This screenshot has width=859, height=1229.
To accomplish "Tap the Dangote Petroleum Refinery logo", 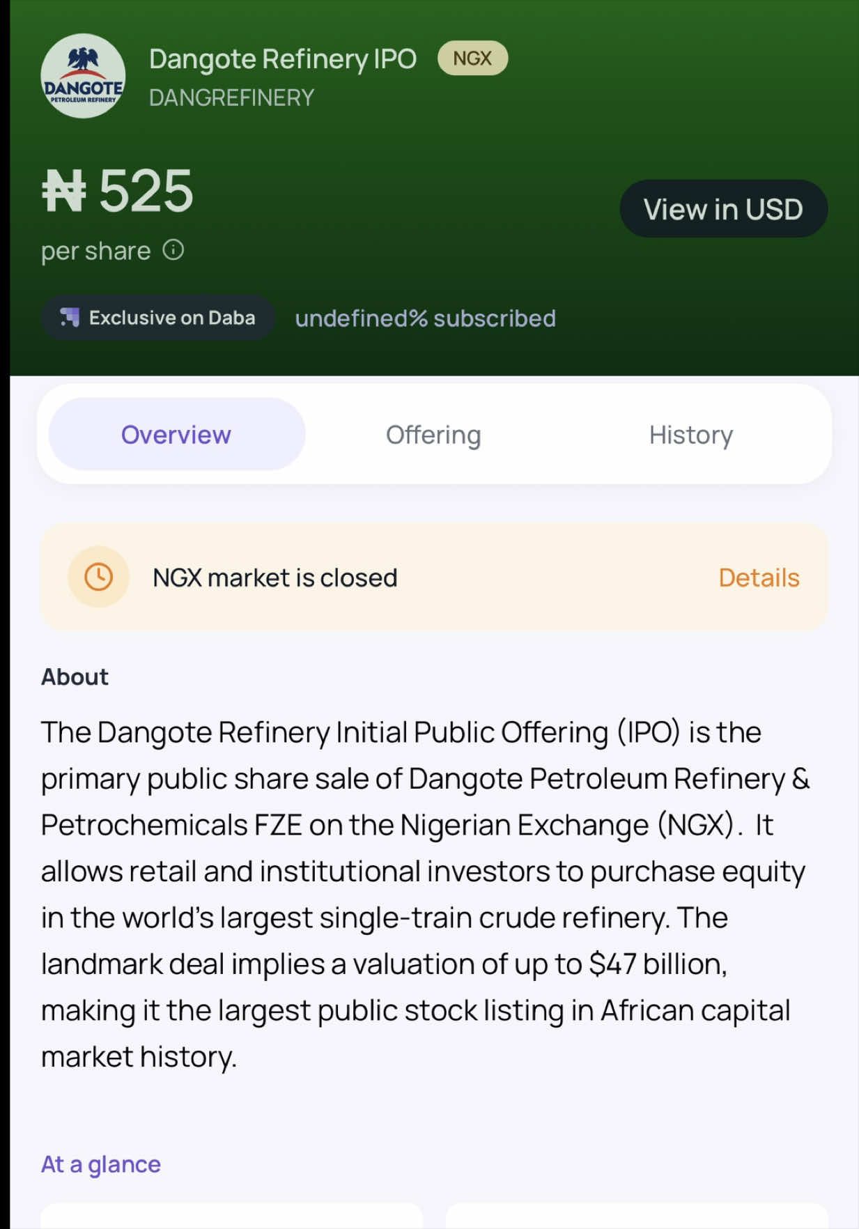I will pos(83,76).
